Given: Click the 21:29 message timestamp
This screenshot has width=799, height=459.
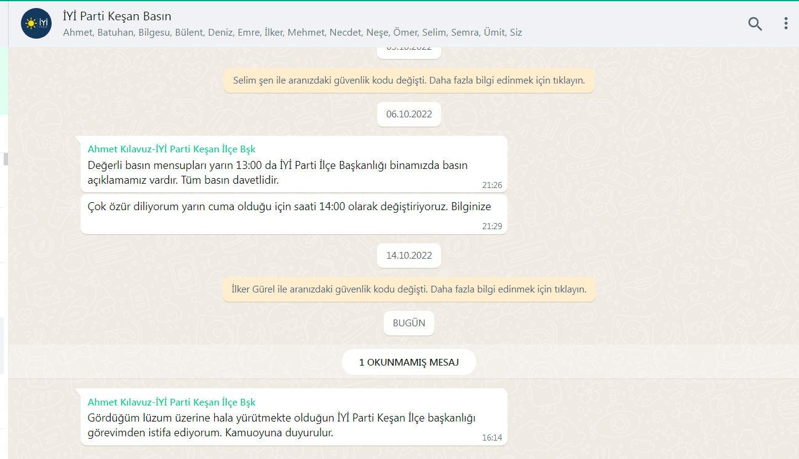Looking at the screenshot, I should pos(492,226).
